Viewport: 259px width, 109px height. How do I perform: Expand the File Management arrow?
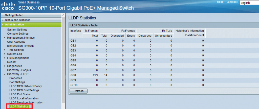[5, 58]
